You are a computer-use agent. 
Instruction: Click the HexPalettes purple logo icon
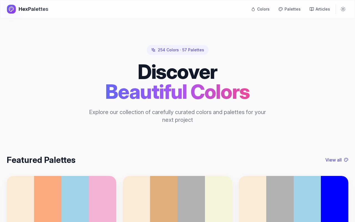(11, 9)
